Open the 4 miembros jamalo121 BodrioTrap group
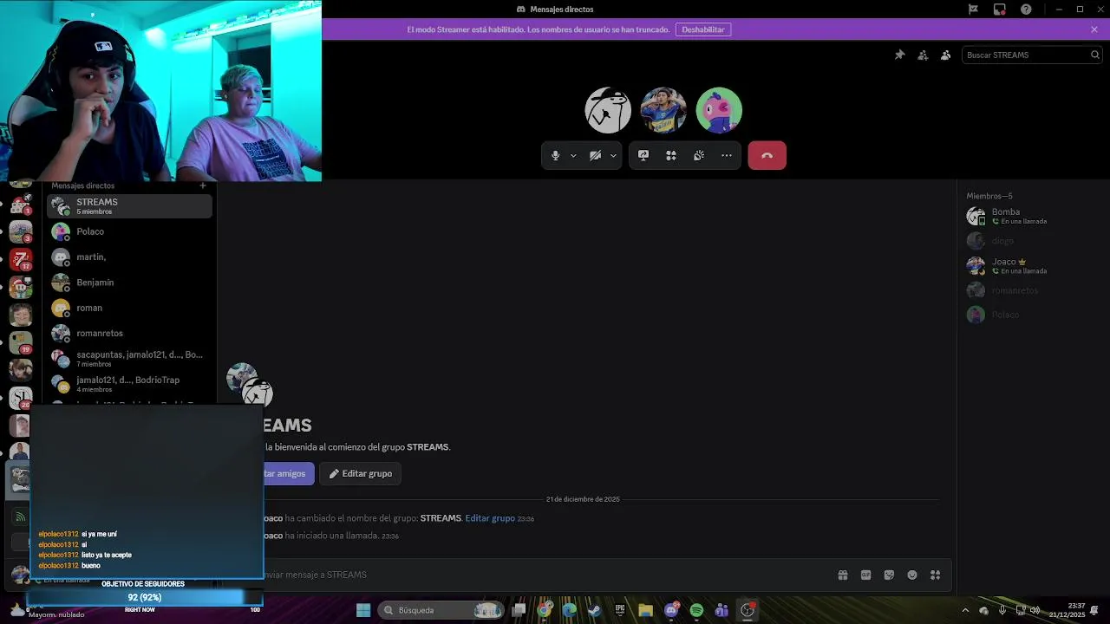Image resolution: width=1110 pixels, height=624 pixels. pos(129,384)
